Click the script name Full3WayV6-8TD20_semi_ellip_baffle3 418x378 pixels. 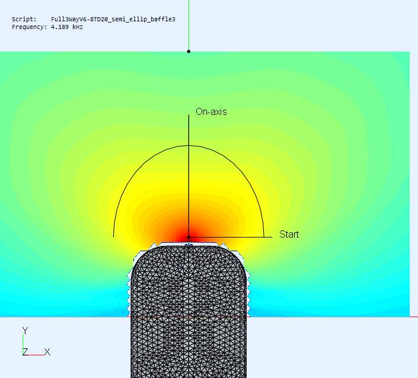113,19
